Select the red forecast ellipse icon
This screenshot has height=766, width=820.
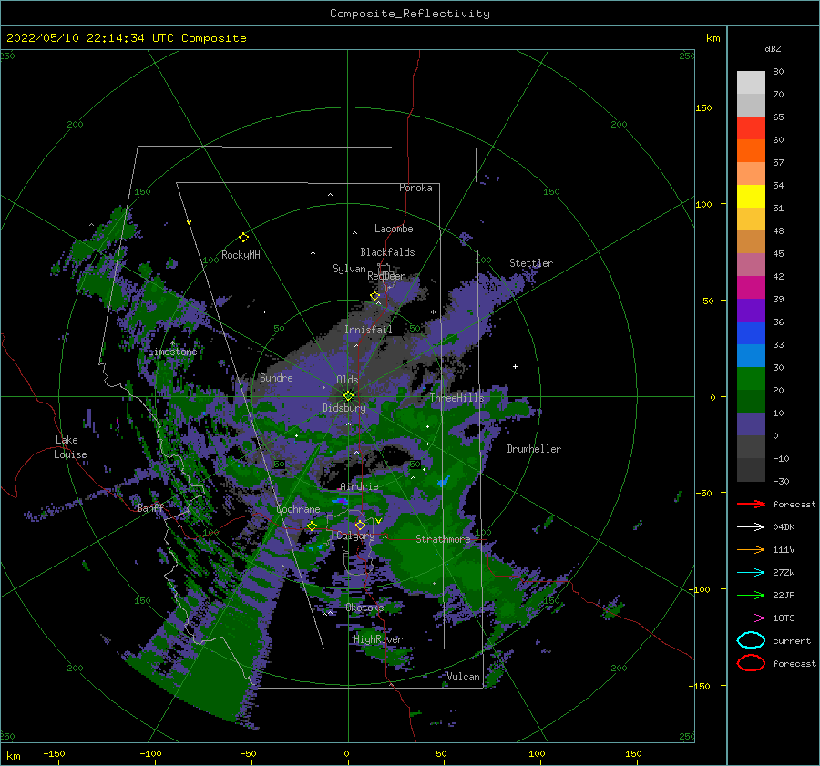[751, 663]
